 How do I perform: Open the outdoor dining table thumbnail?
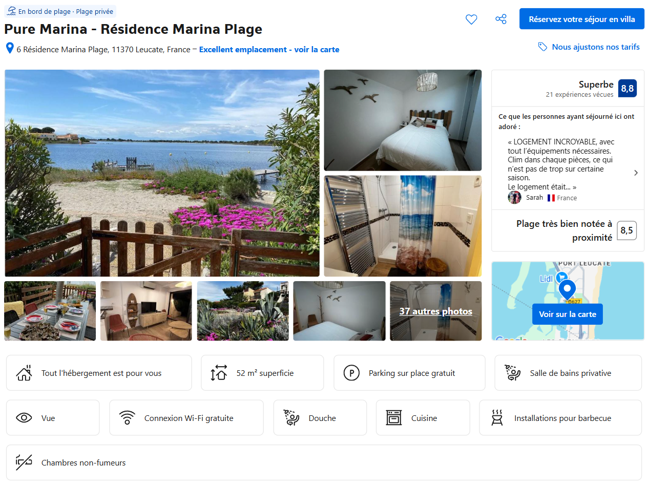click(50, 311)
